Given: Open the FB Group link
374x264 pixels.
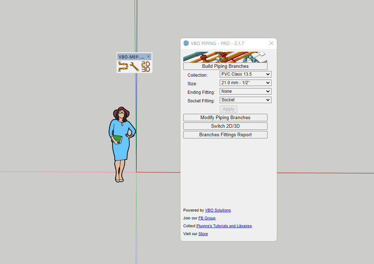Looking at the screenshot, I should click(x=207, y=218).
